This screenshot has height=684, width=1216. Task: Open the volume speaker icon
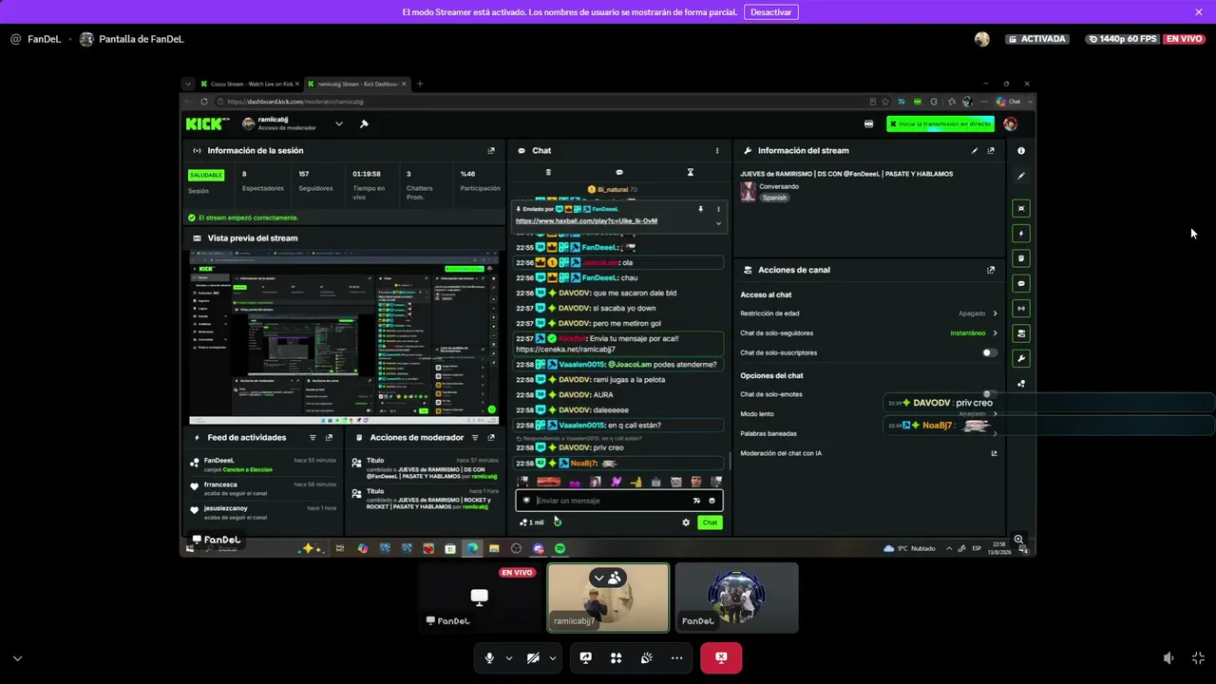pyautogui.click(x=1168, y=658)
